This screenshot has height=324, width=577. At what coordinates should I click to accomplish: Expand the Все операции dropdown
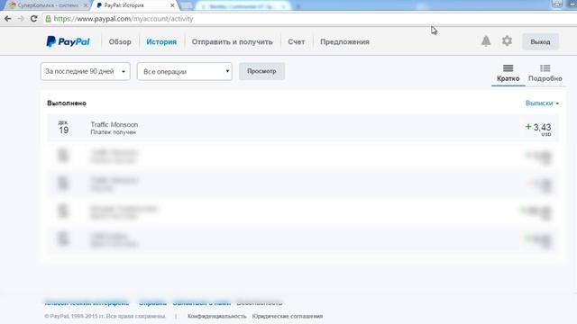coord(185,71)
